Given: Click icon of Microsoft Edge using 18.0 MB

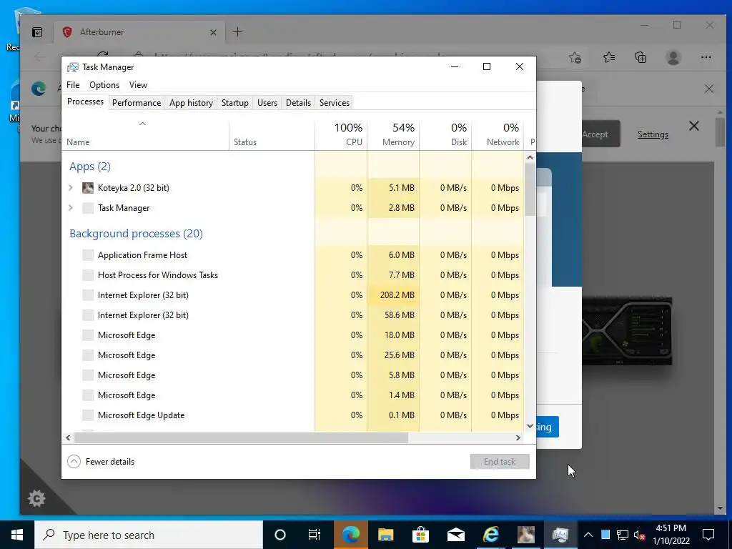Looking at the screenshot, I should pos(88,335).
